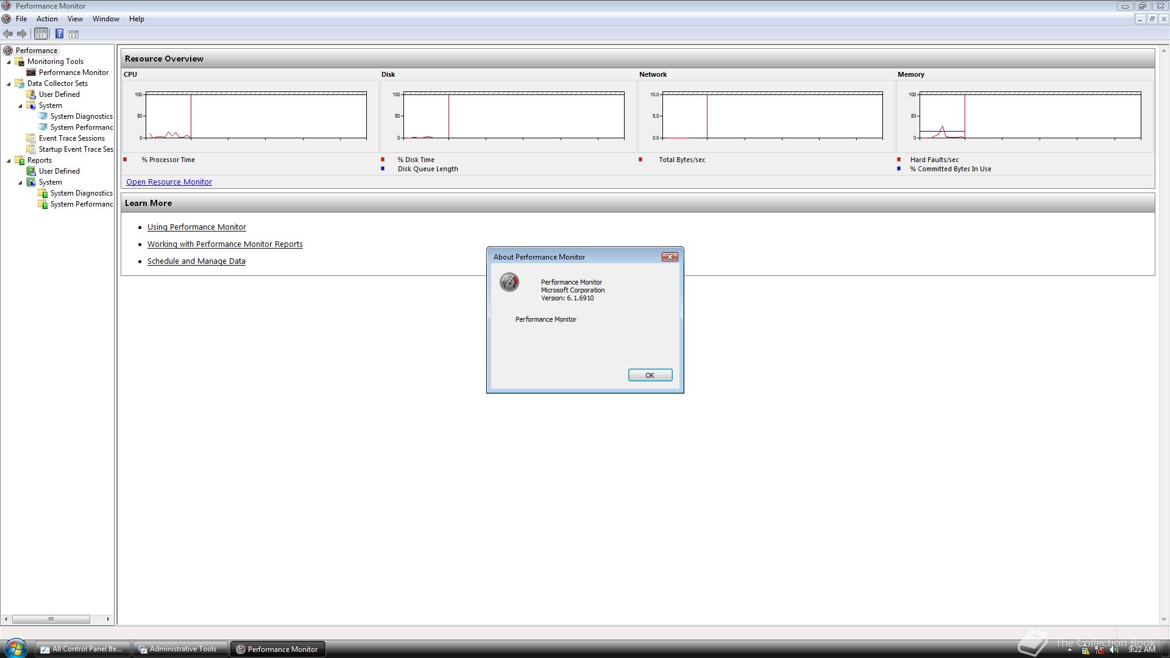
Task: Click System folder icon under Data Collector Sets
Action: 31,105
